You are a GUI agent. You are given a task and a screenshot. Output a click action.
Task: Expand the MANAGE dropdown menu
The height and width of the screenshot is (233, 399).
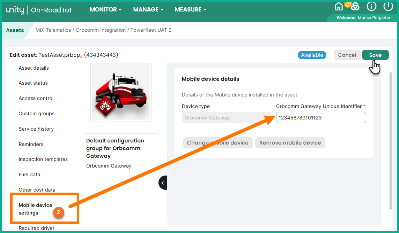coord(148,10)
